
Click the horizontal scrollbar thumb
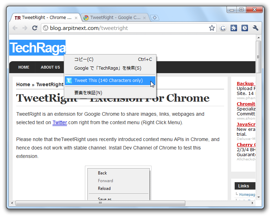(100, 203)
